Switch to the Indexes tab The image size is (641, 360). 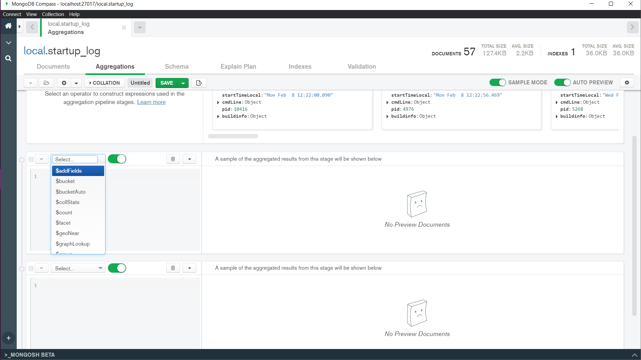[x=300, y=67]
